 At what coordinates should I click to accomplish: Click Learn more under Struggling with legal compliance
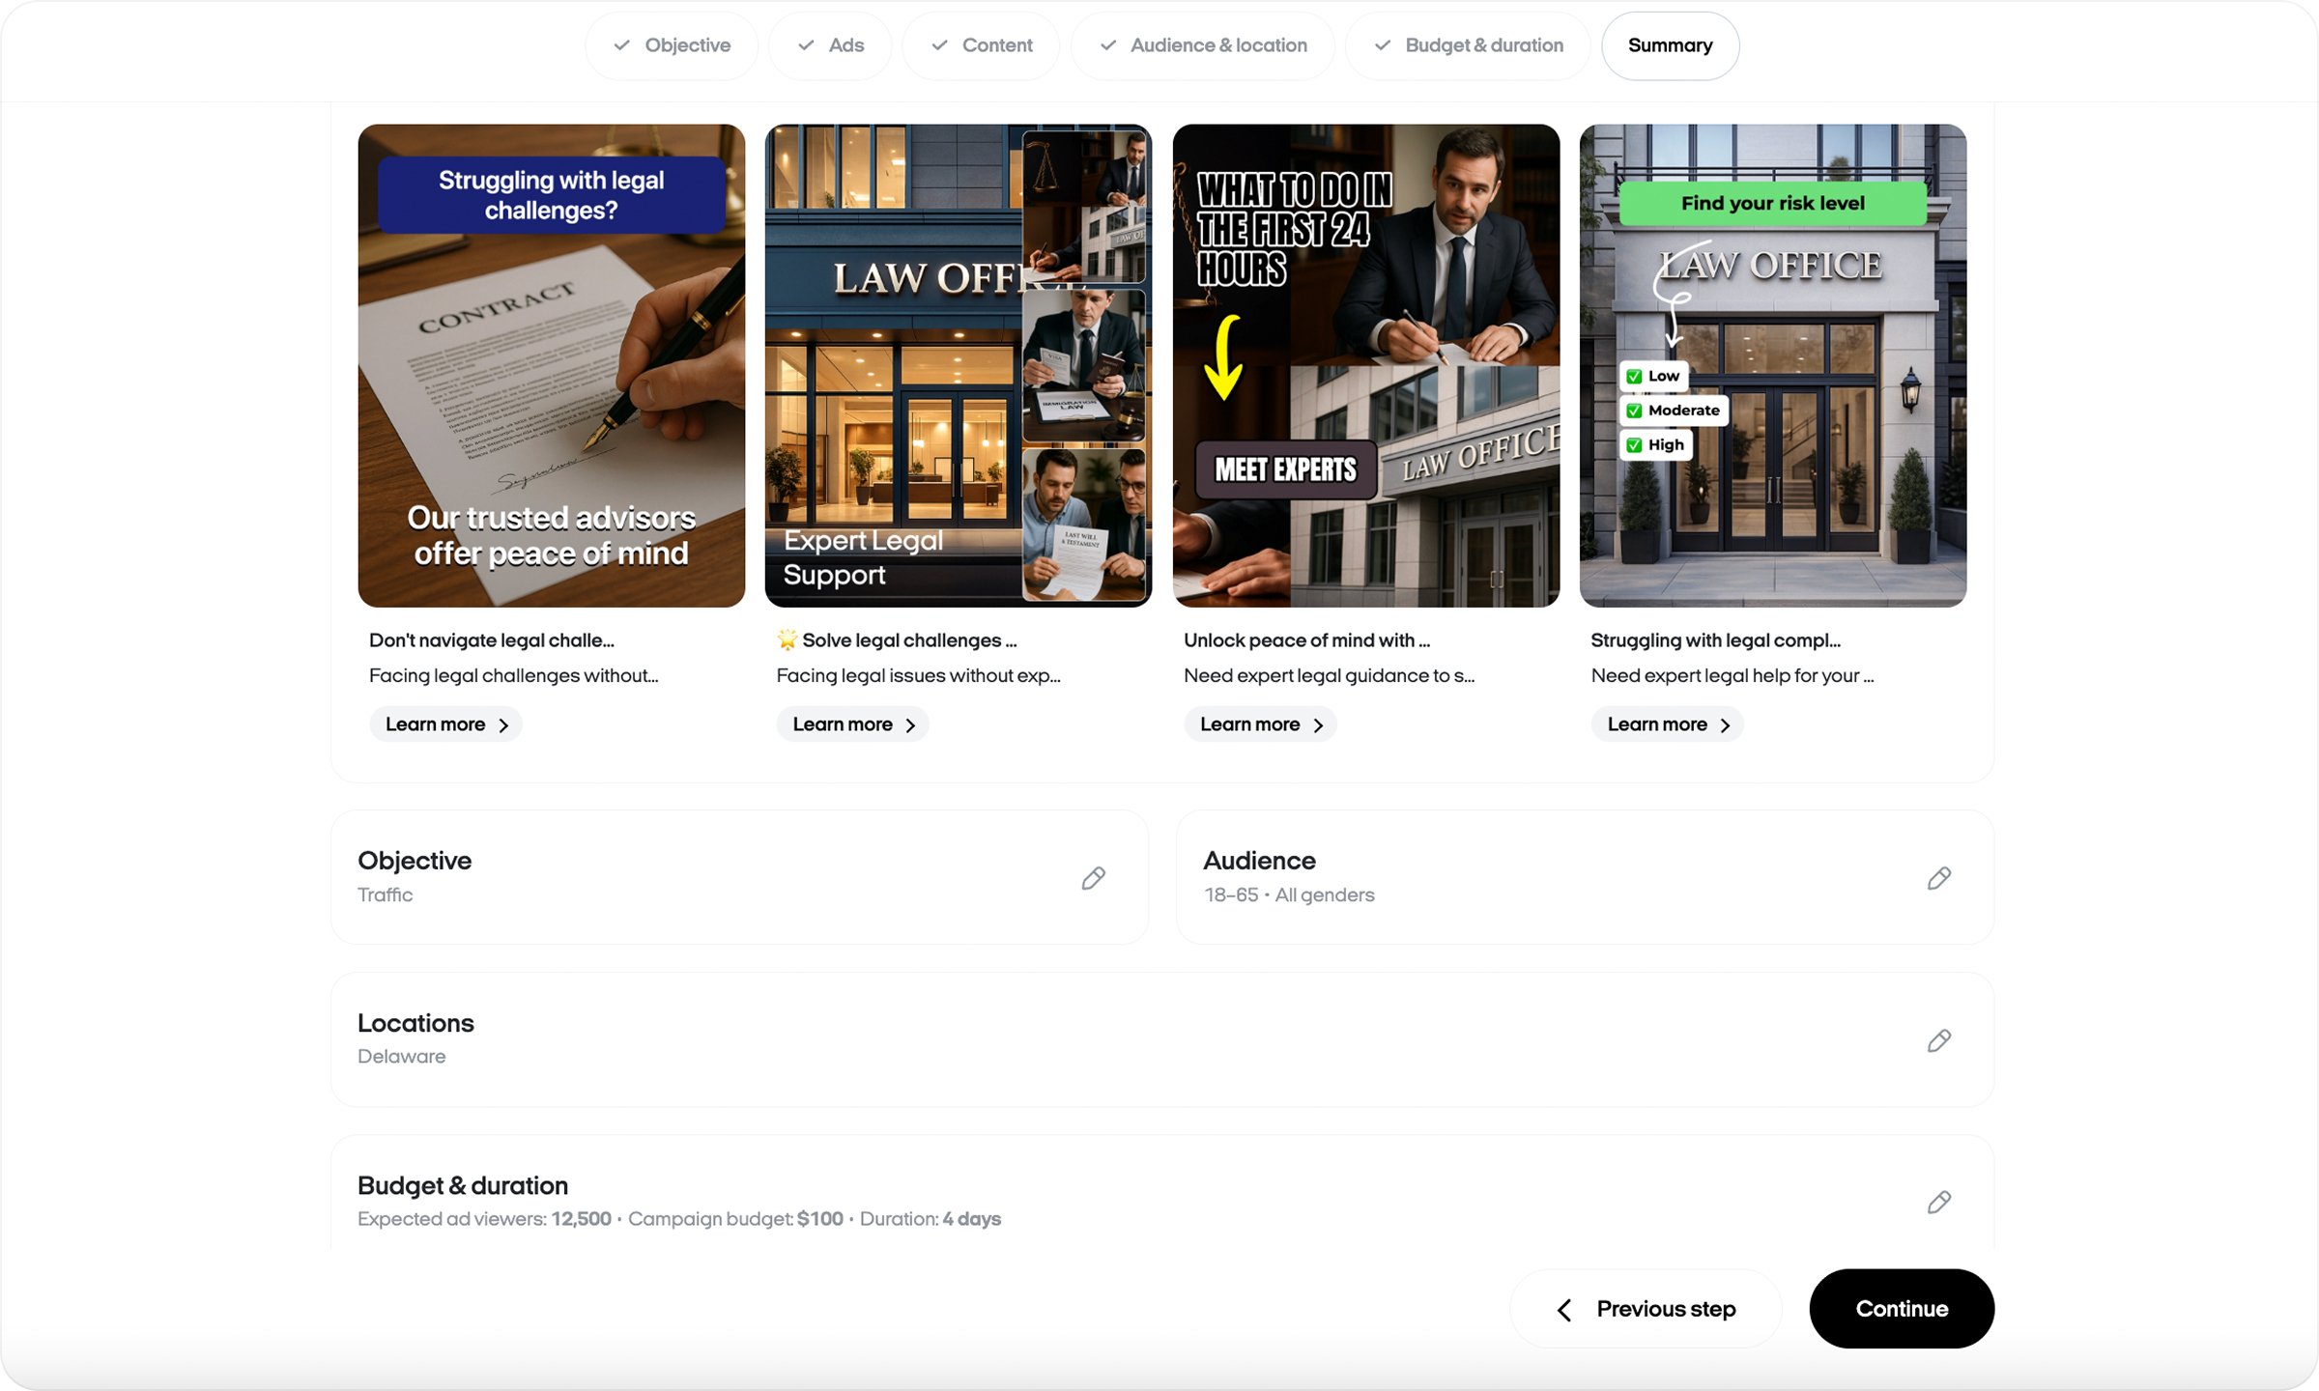1667,724
